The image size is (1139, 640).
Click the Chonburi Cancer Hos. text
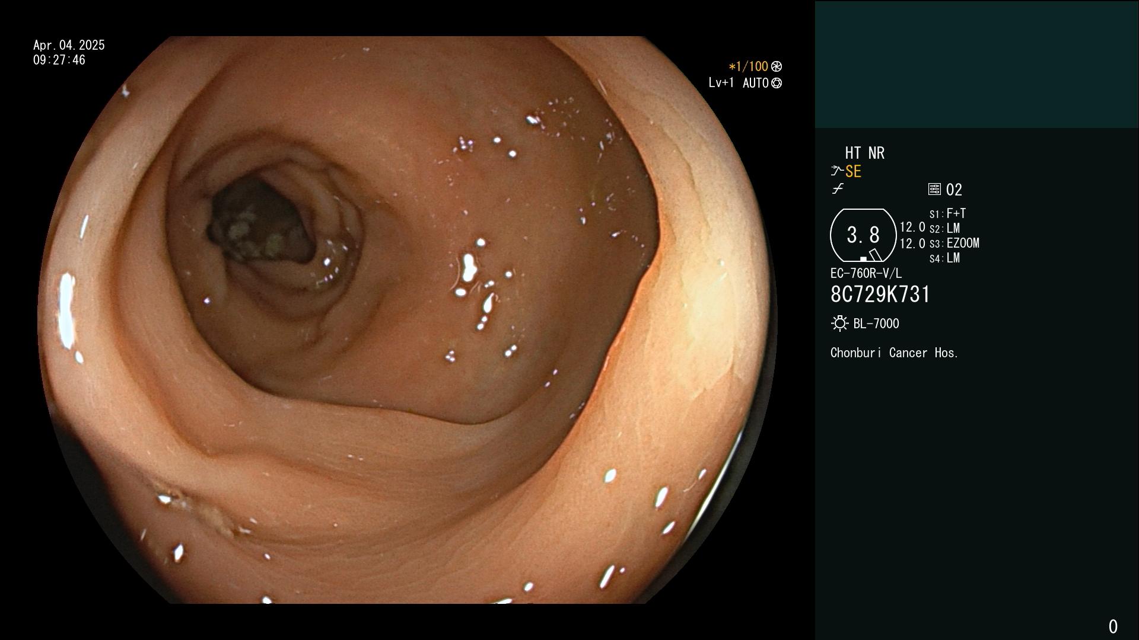point(895,353)
